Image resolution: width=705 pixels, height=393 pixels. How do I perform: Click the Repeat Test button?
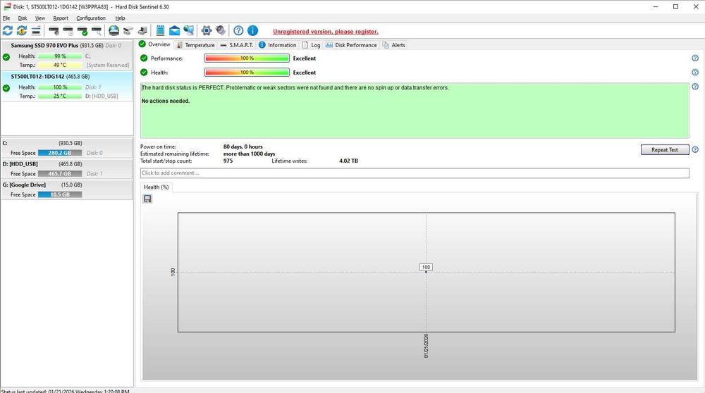665,149
